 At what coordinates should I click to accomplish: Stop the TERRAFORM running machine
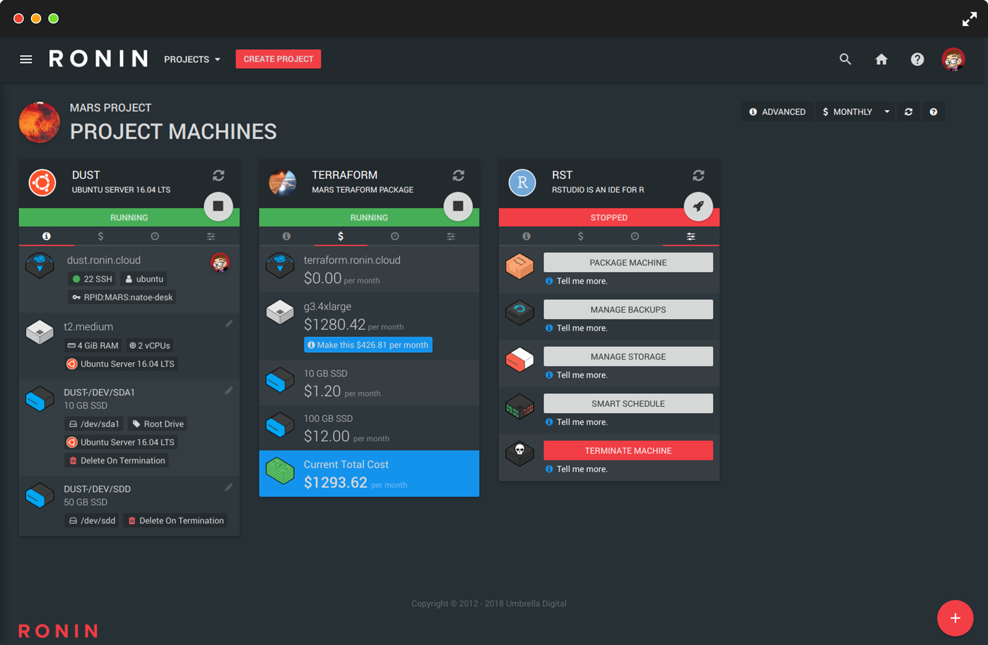click(458, 206)
